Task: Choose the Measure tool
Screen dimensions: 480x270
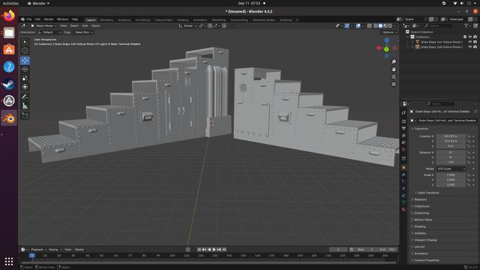Action: pos(25,106)
